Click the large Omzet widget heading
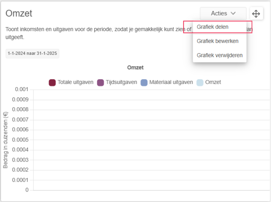 19,14
